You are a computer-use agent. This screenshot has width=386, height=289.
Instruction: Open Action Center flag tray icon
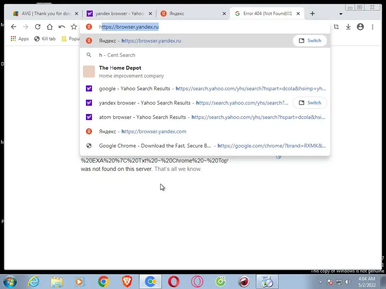pyautogui.click(x=330, y=282)
